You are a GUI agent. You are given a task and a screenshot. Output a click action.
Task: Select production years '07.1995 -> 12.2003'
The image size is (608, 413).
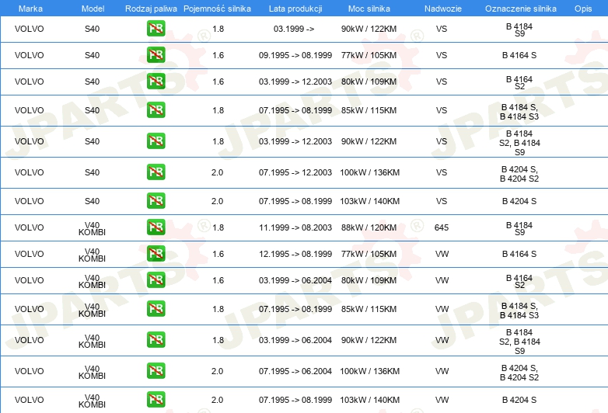pyautogui.click(x=295, y=172)
